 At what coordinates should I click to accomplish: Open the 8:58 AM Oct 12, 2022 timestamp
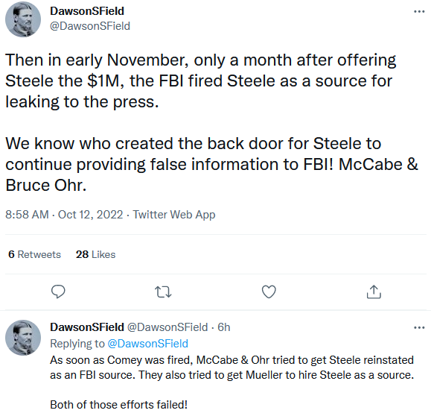pos(64,215)
